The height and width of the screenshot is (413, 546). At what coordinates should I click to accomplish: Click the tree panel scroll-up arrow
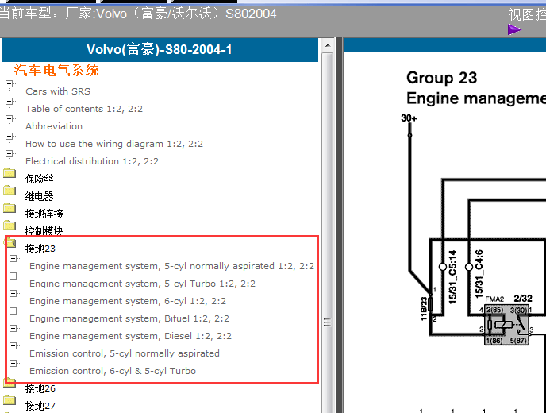click(x=328, y=45)
